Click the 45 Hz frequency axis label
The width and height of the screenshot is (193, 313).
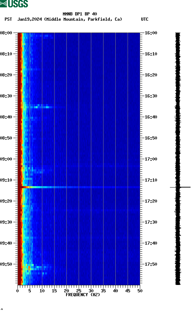click(x=128, y=291)
